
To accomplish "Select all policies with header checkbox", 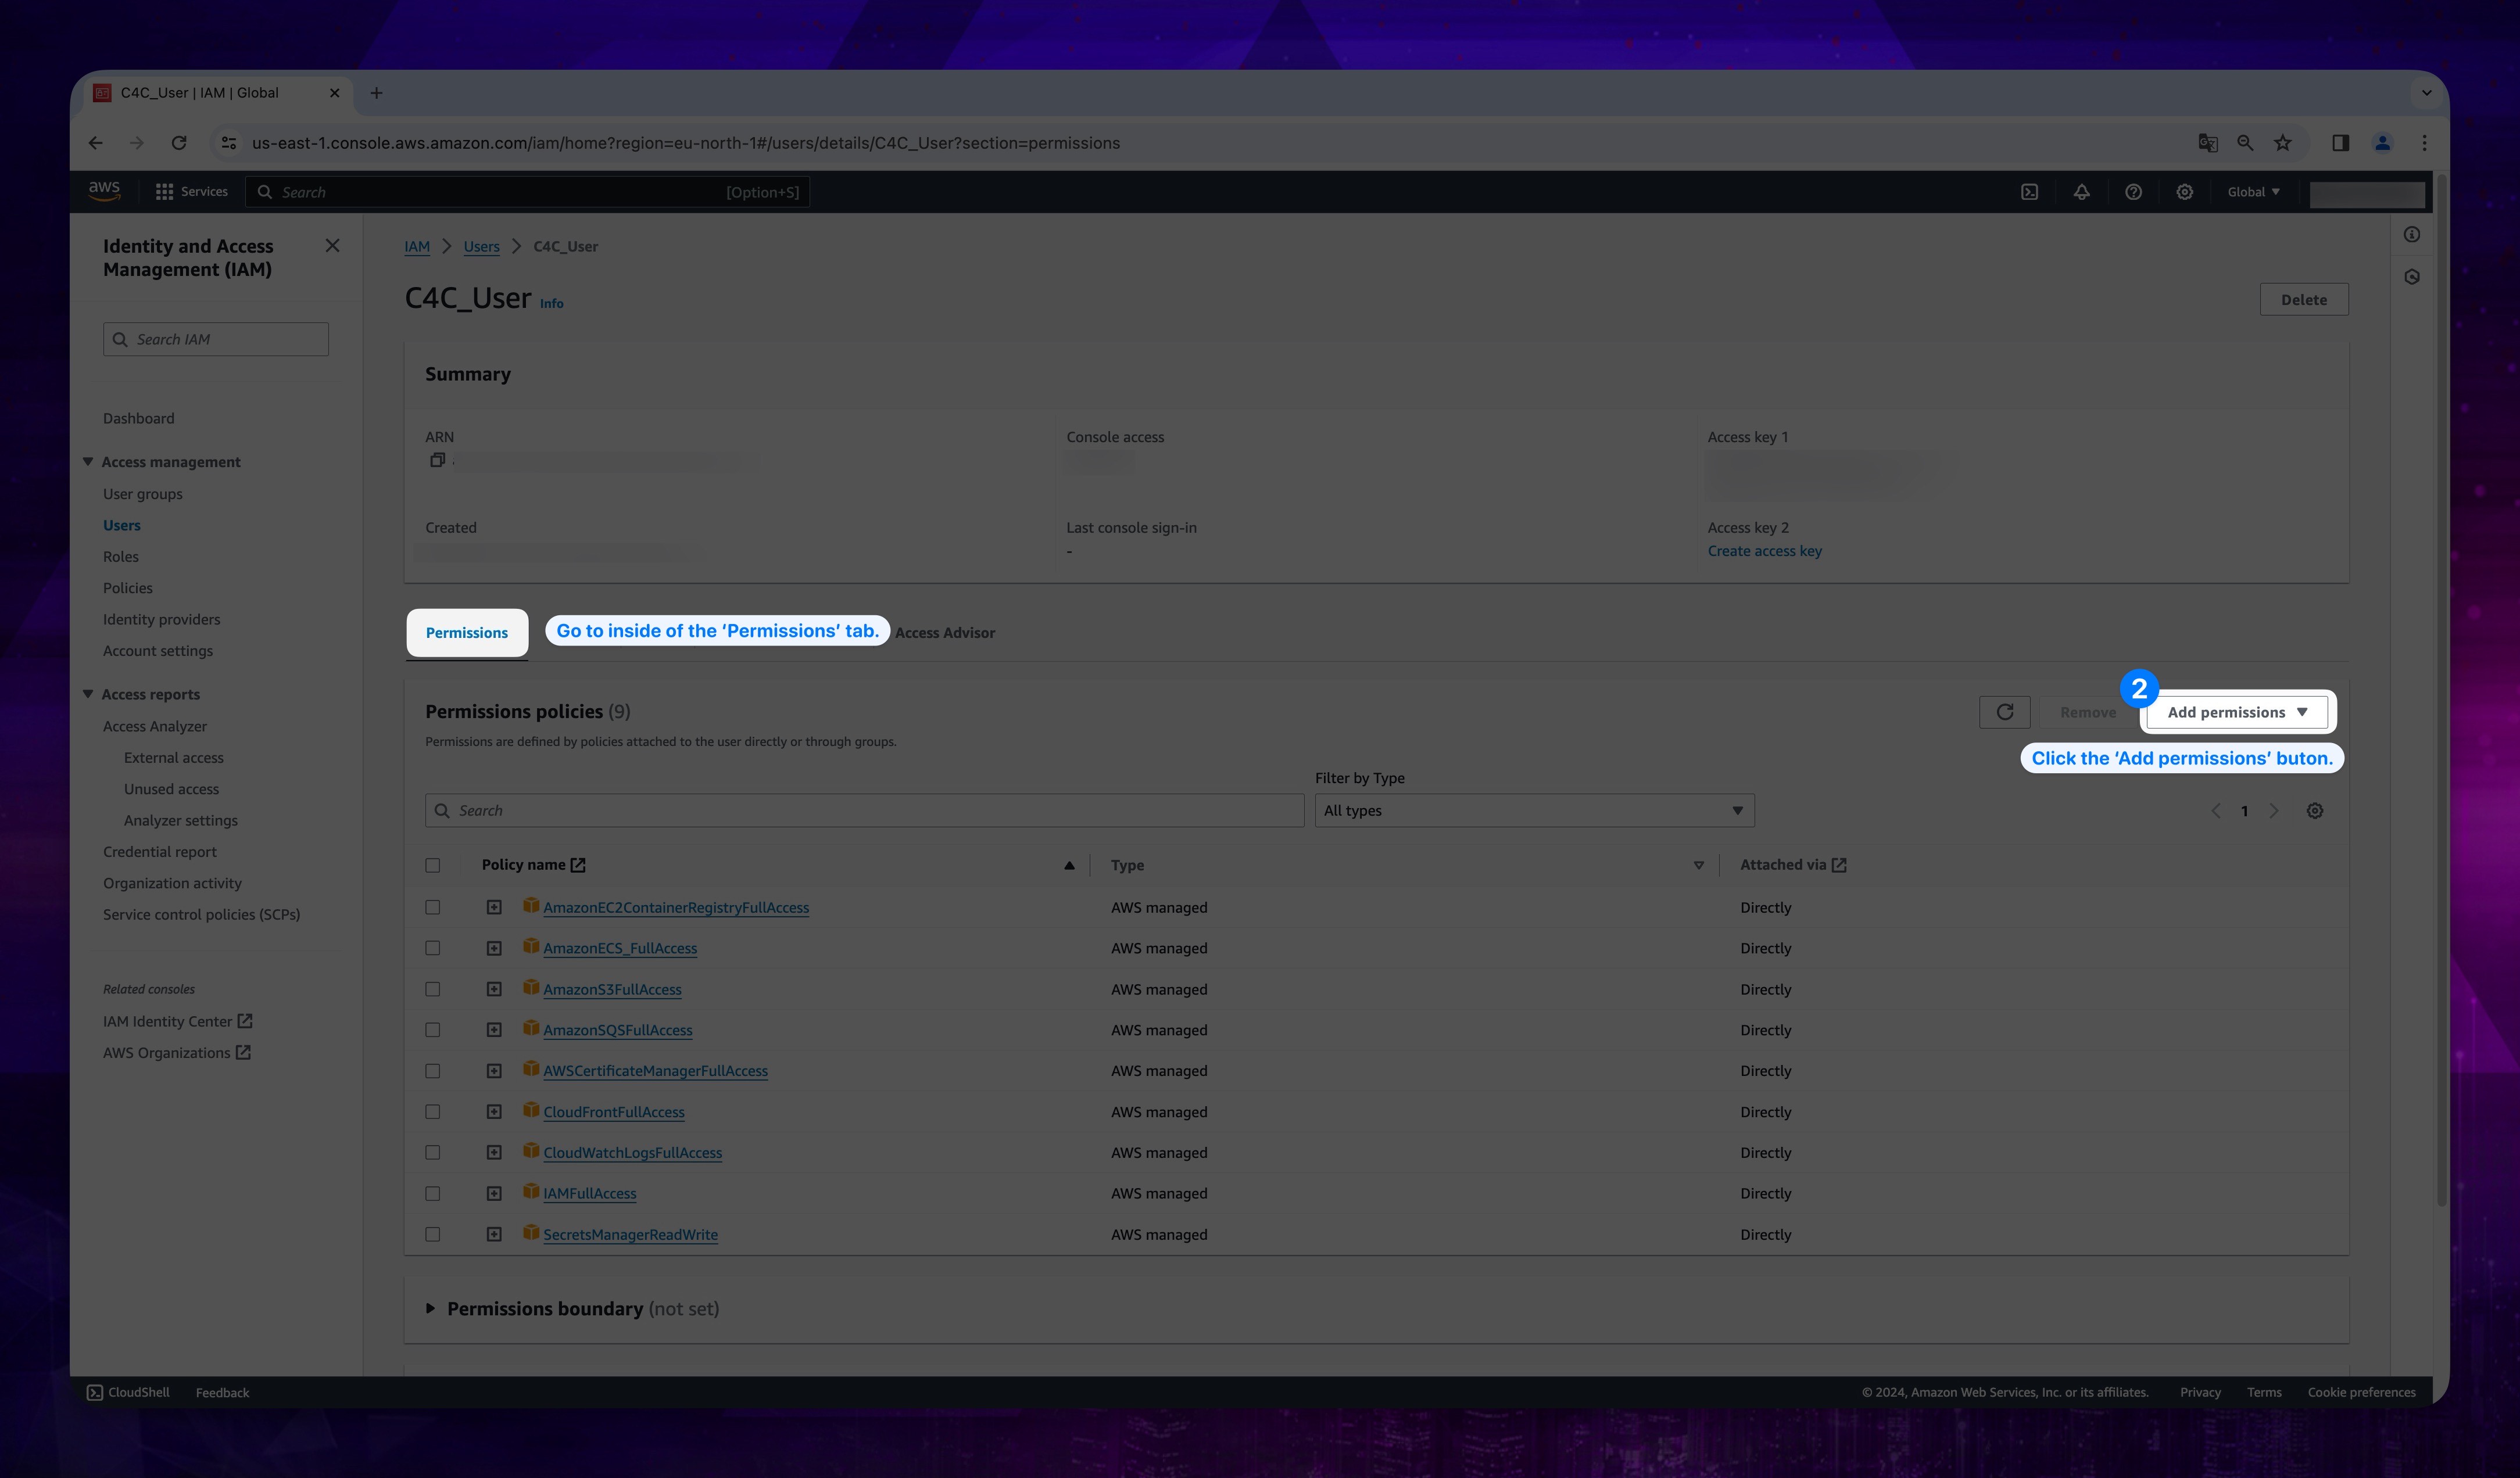I will tap(432, 866).
